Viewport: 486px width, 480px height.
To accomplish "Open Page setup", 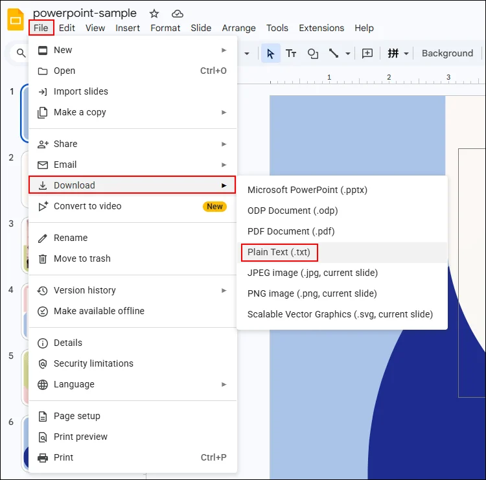I will (x=133, y=416).
